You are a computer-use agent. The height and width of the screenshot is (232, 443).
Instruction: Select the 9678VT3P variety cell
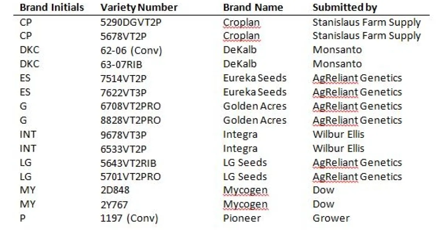[x=123, y=134]
